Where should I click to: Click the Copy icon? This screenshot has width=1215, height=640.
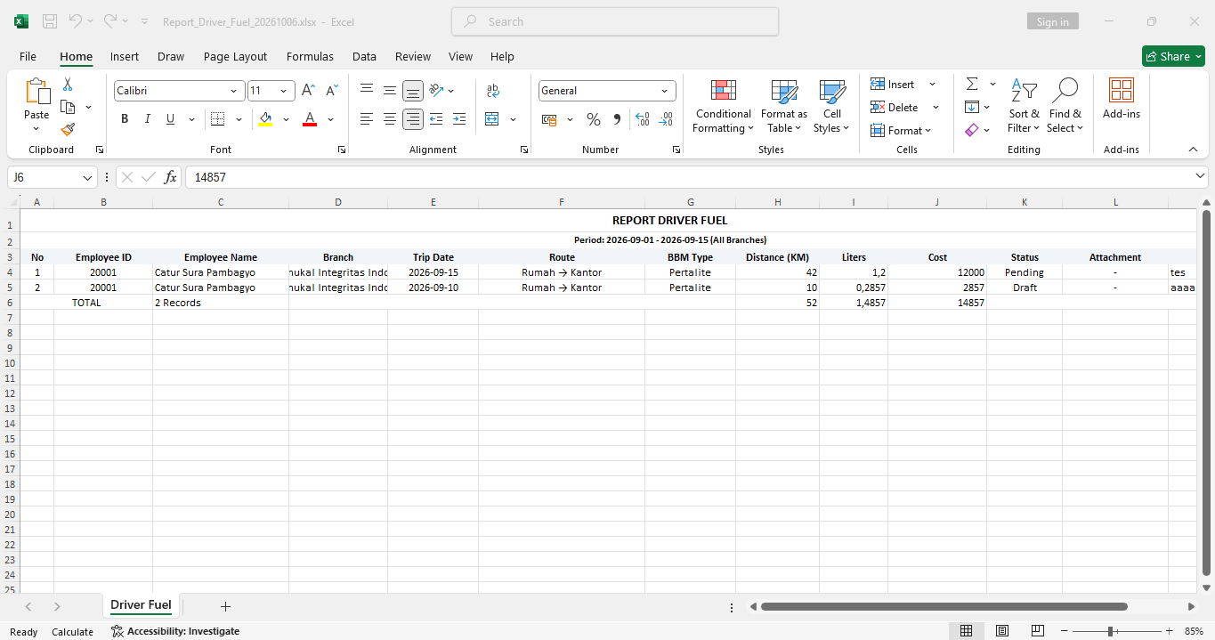coord(68,107)
